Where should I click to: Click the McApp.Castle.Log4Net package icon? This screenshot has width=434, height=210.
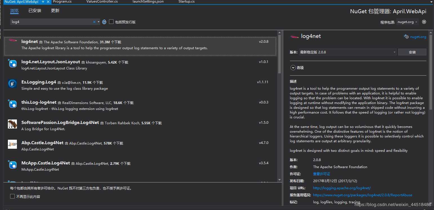pos(12,164)
